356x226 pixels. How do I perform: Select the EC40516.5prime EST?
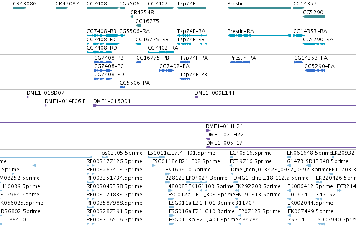click(231, 157)
